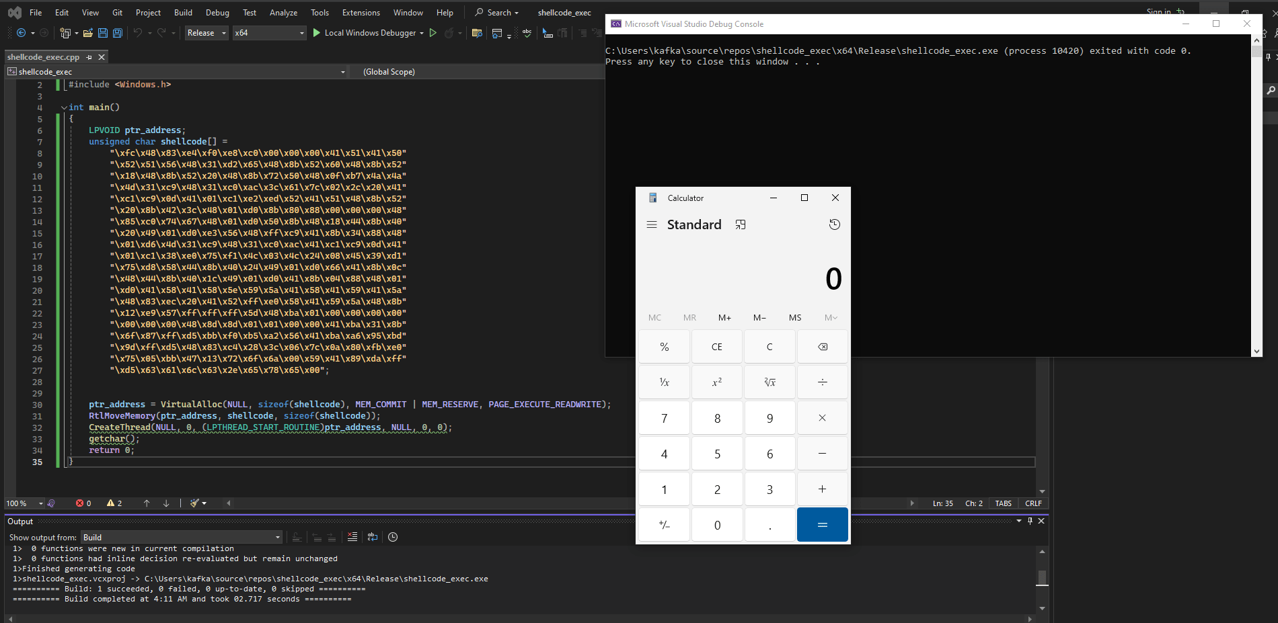Image resolution: width=1278 pixels, height=623 pixels.
Task: Go to next issue with down arrow
Action: 166,503
